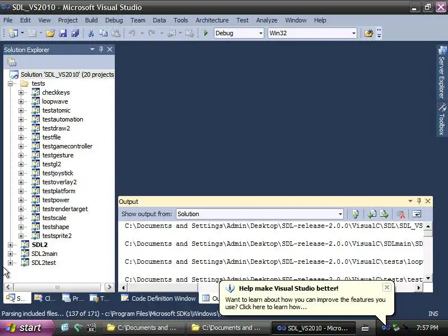The width and height of the screenshot is (448, 336).
Task: Select the testgamecontroller project
Action: pyautogui.click(x=67, y=146)
